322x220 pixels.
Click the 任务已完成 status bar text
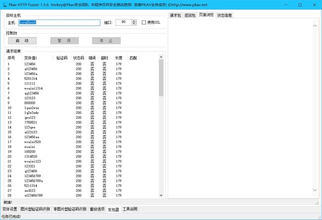[x=11, y=217]
